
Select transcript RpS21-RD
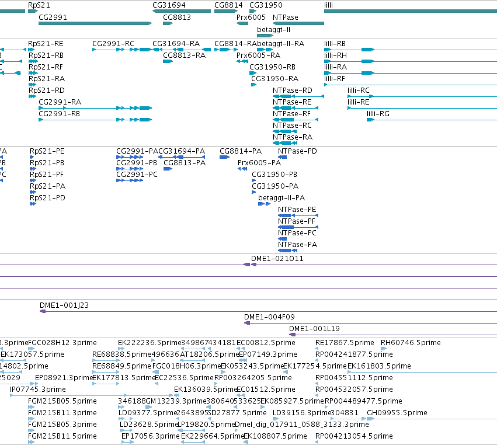(32, 96)
